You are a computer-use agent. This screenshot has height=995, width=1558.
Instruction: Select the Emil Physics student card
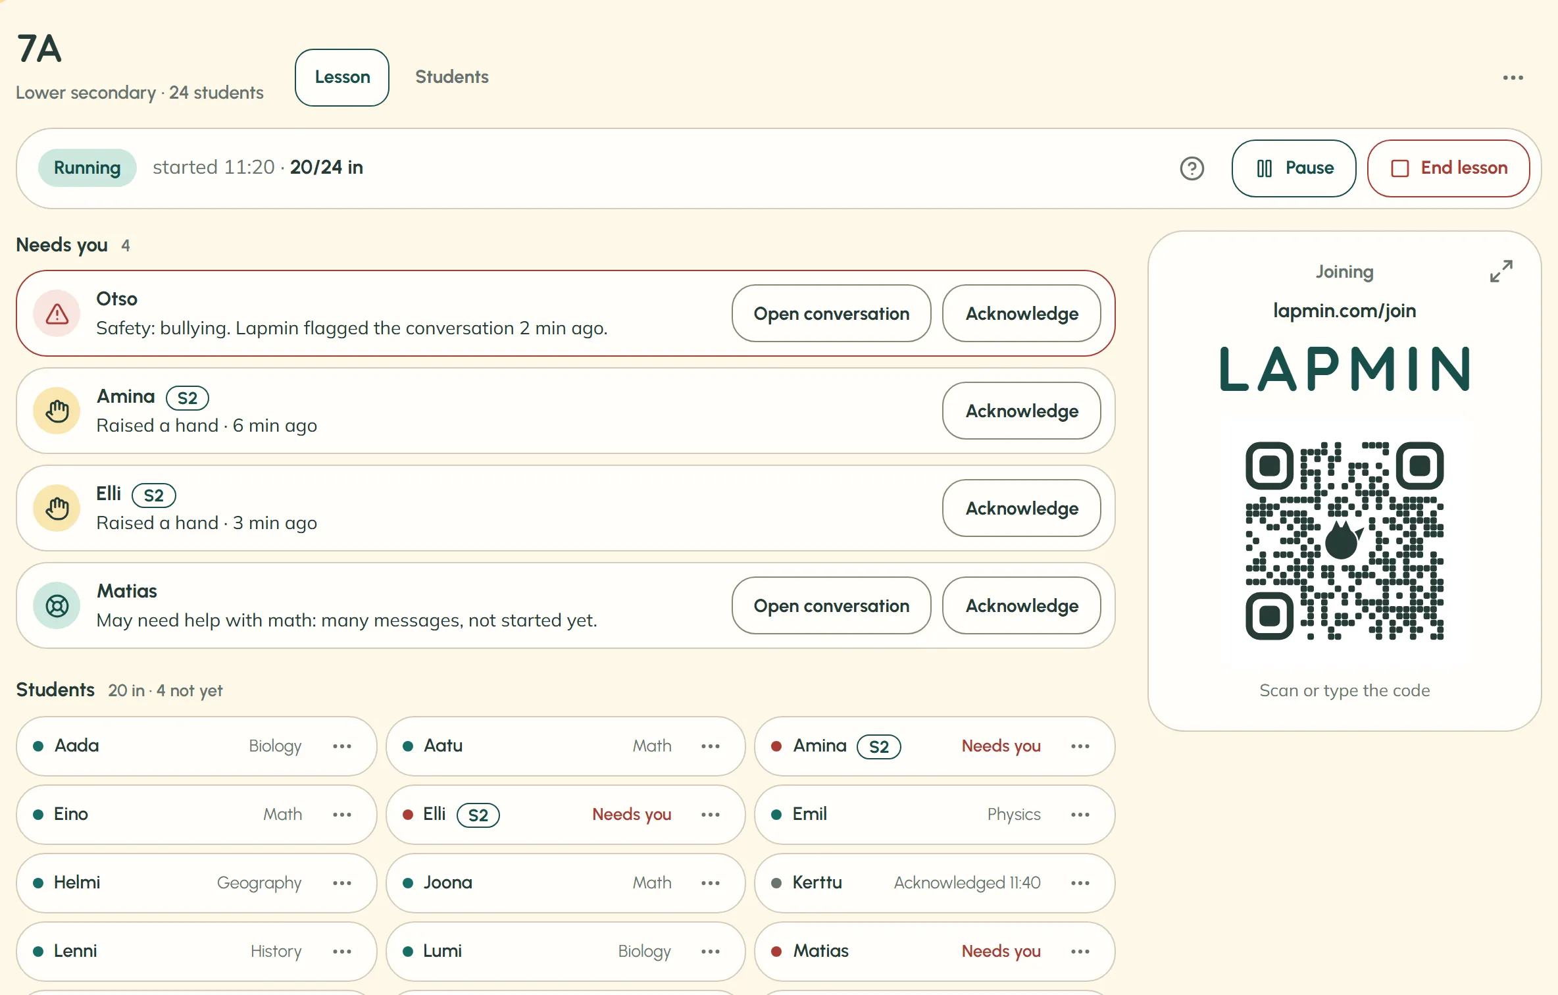point(934,815)
